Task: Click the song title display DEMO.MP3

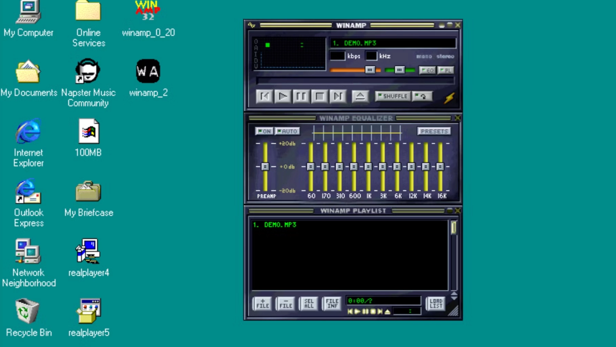Action: pos(393,43)
